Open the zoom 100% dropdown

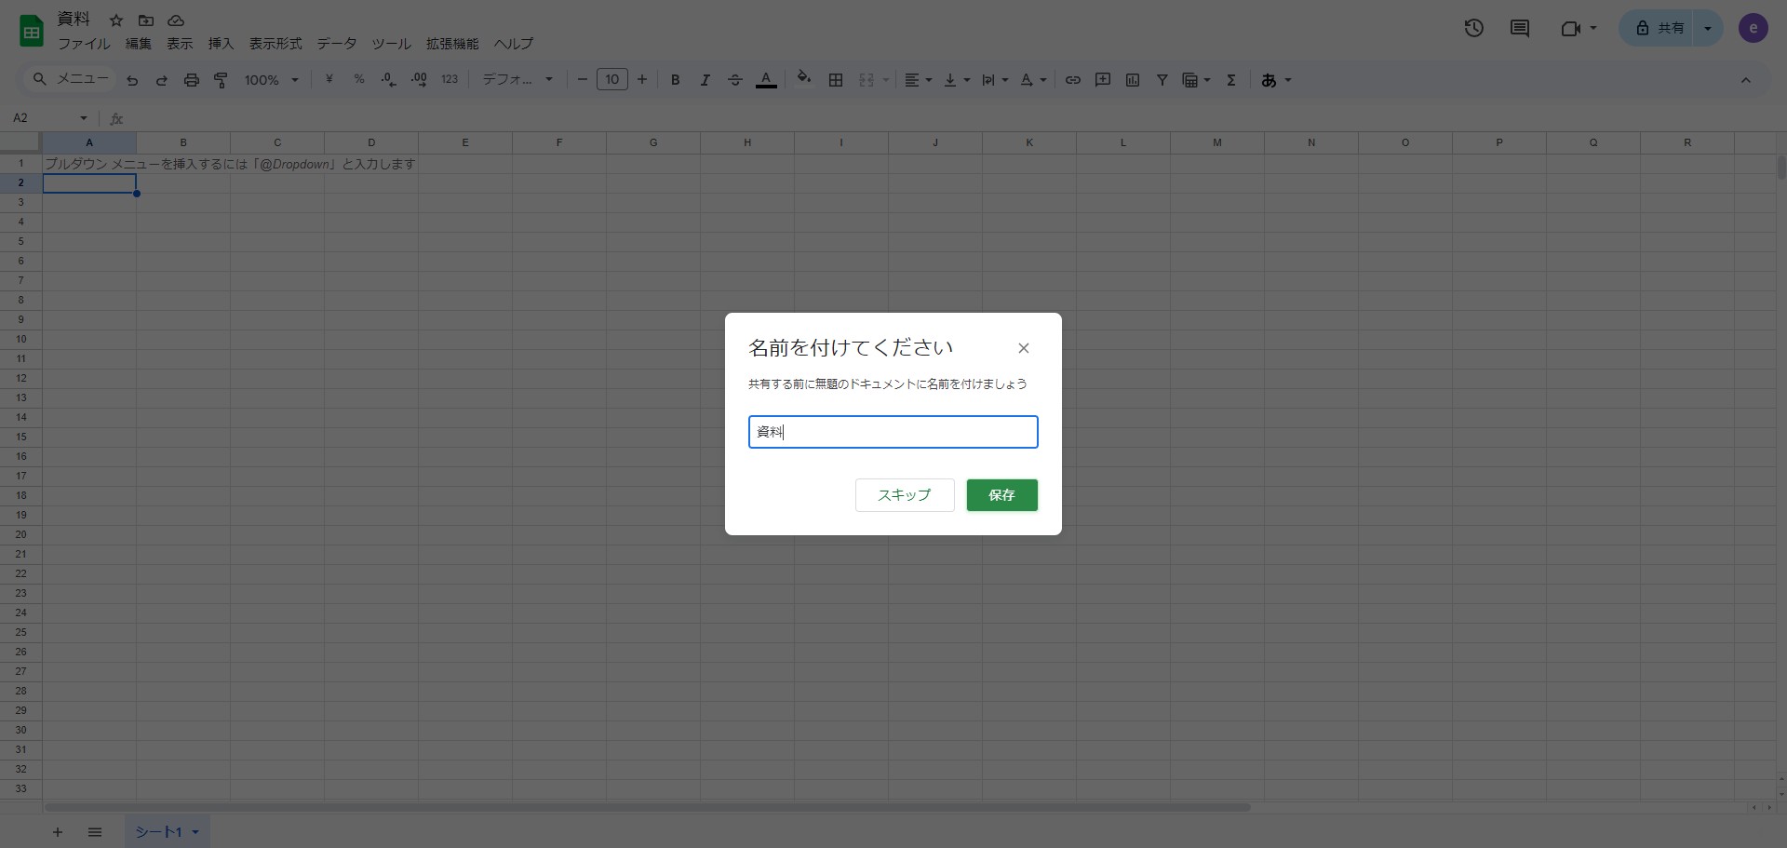271,80
